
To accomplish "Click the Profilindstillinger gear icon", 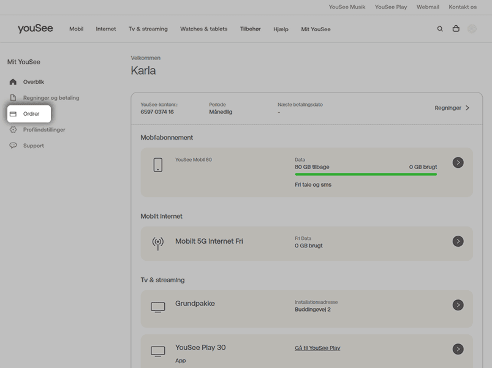I will tap(13, 130).
